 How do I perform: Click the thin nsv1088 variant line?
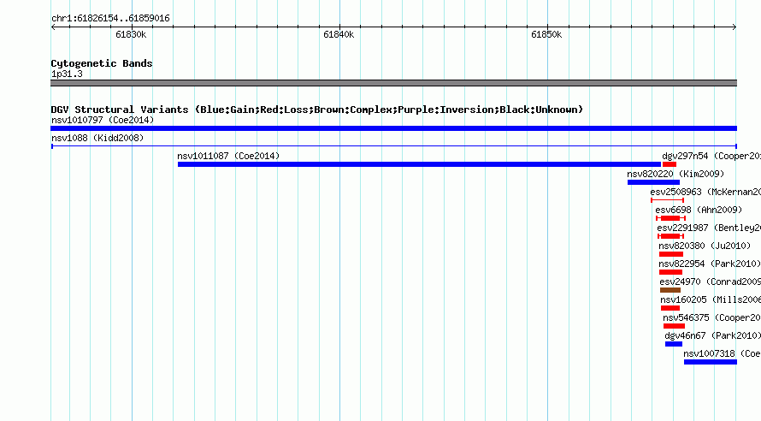[x=394, y=146]
